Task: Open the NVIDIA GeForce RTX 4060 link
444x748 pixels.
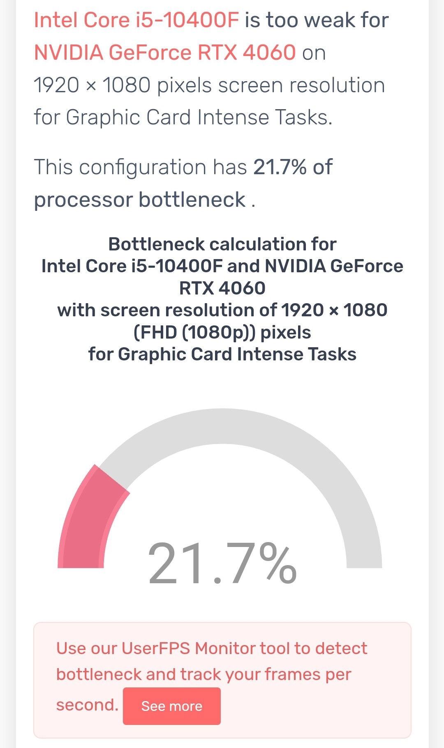Action: [165, 52]
